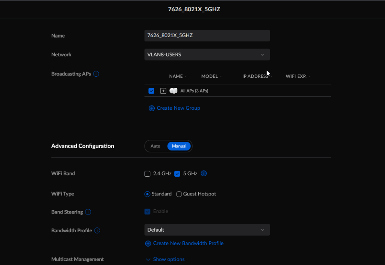
Task: Disable the 5 GHz band checkbox
Action: pos(177,174)
